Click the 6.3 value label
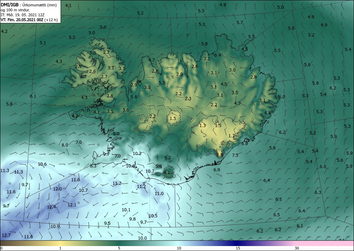 coord(318,192)
